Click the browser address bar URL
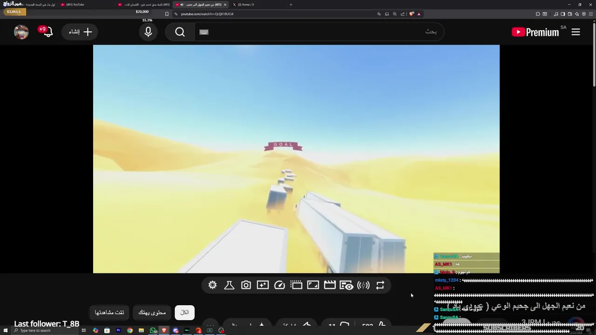The height and width of the screenshot is (335, 596). coord(207,14)
